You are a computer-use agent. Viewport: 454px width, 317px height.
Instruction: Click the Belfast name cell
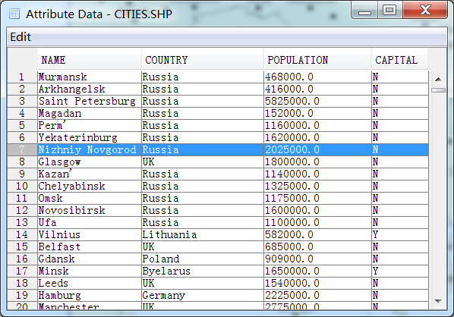click(90, 247)
